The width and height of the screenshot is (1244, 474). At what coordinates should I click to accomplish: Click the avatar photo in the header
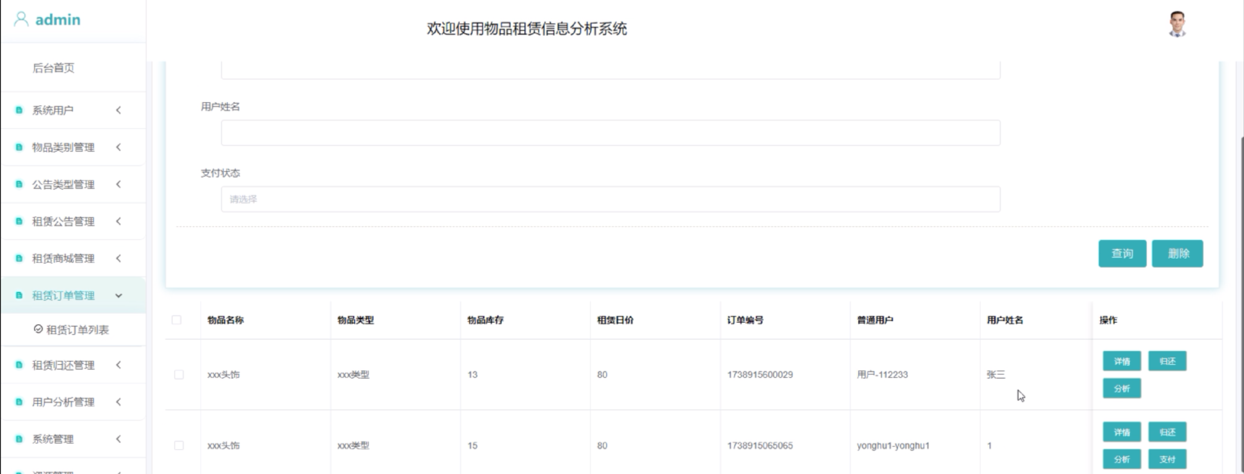[x=1177, y=24]
